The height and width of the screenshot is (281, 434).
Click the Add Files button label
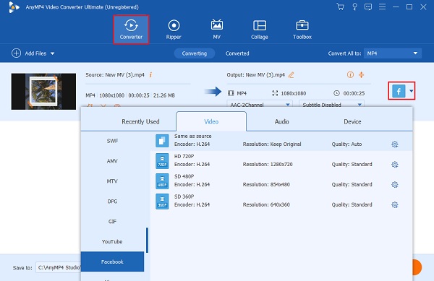[x=35, y=53]
